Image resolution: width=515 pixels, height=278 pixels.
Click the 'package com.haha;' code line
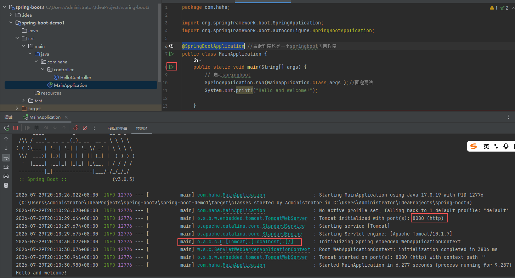[206, 7]
